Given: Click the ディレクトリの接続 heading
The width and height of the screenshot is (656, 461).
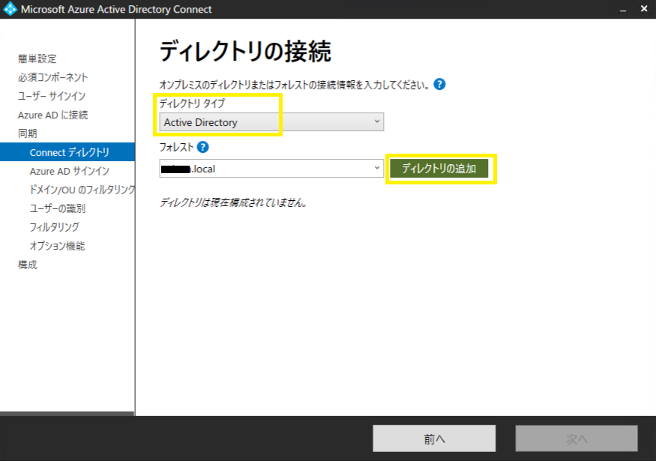Looking at the screenshot, I should 245,52.
